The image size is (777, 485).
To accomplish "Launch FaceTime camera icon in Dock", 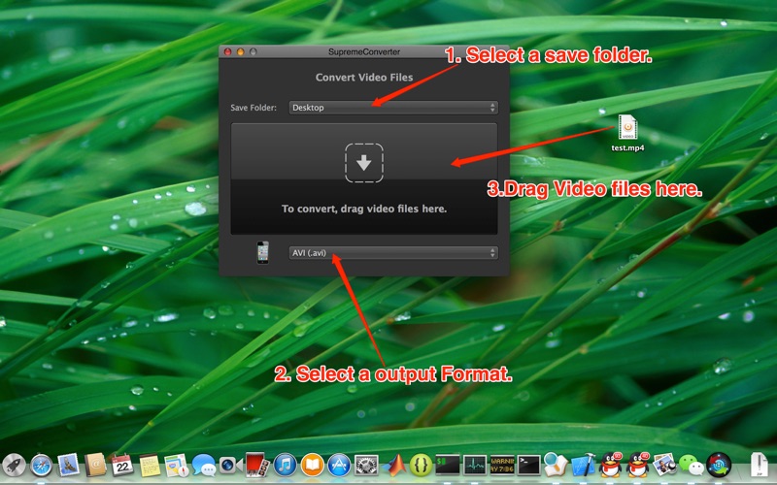I will (x=230, y=466).
